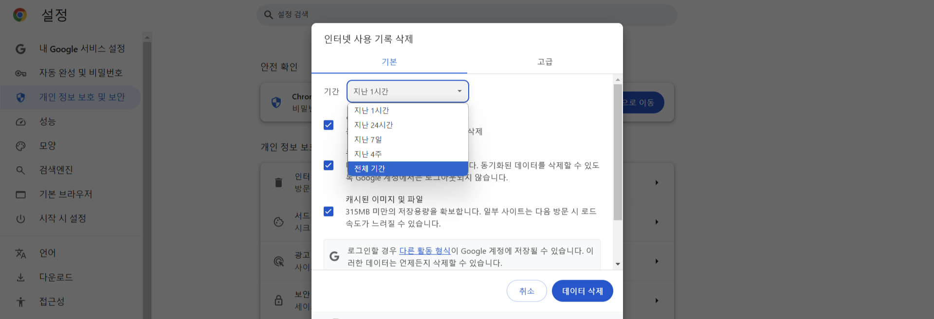The width and height of the screenshot is (934, 319).
Task: Switch to the 고급 tab
Action: [545, 62]
